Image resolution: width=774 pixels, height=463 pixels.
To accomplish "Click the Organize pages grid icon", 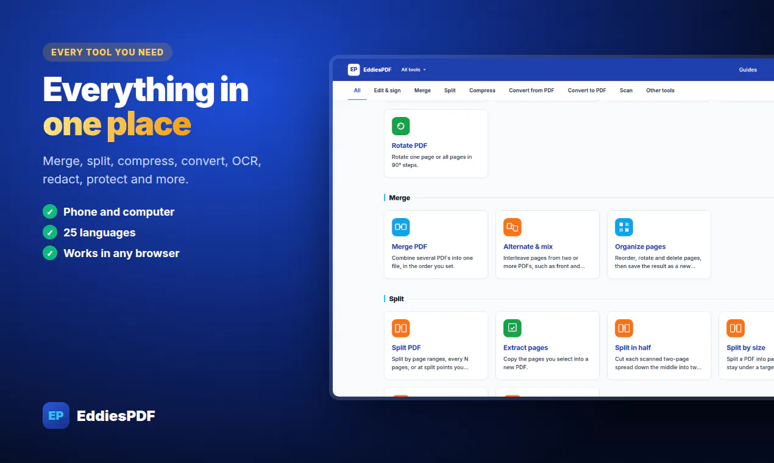I will pos(623,227).
